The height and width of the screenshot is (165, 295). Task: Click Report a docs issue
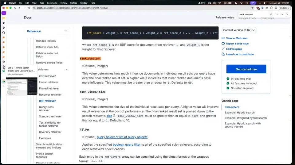[237, 44]
